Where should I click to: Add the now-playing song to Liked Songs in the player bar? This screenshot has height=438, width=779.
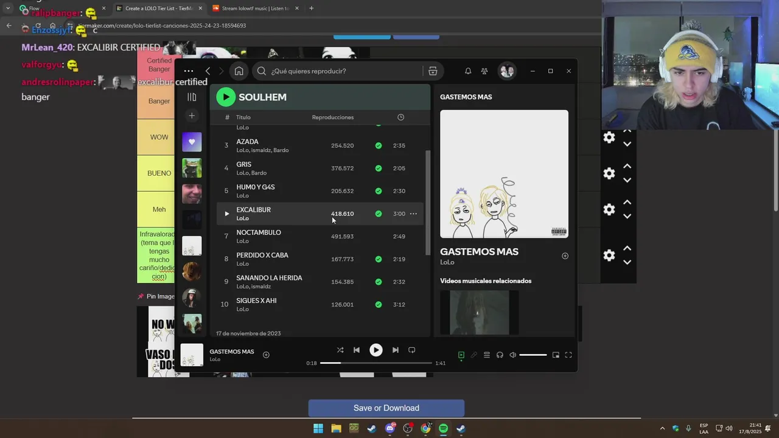click(x=266, y=355)
